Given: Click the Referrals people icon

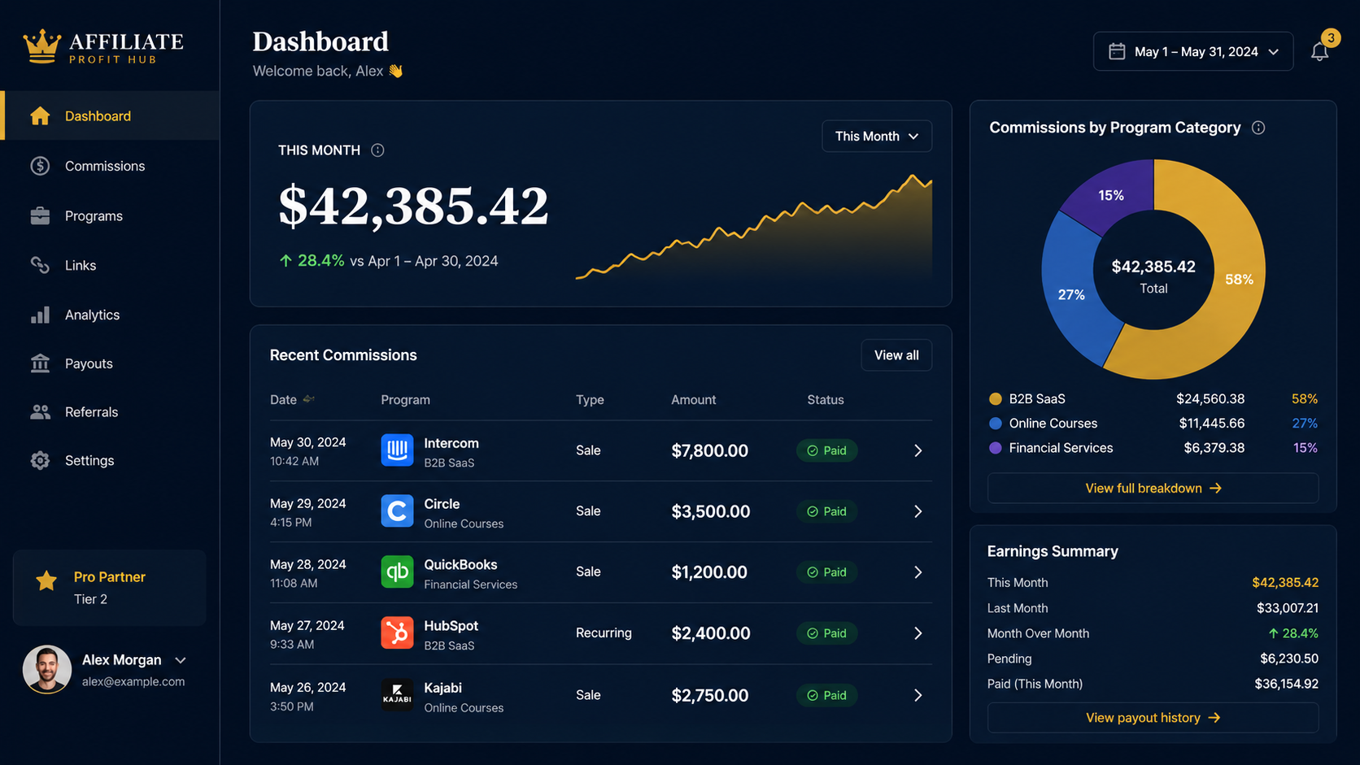Looking at the screenshot, I should coord(40,412).
